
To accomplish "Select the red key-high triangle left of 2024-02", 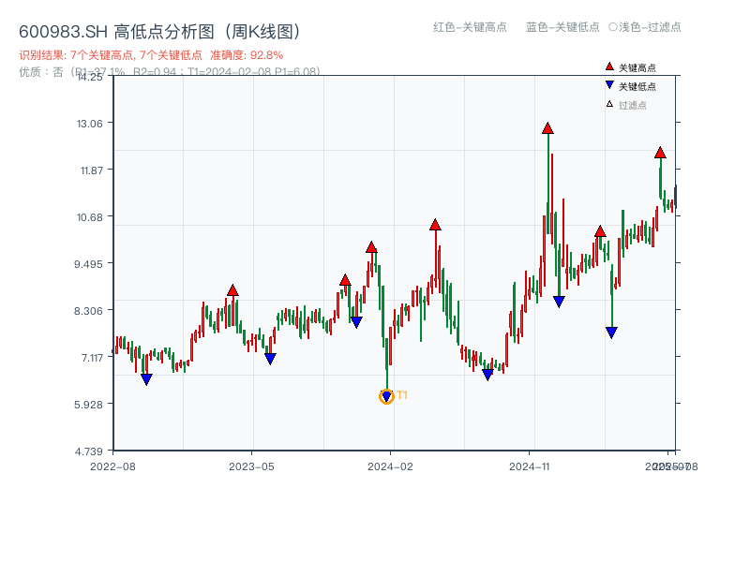I will (371, 247).
